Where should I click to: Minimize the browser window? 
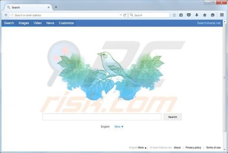(x=207, y=2)
